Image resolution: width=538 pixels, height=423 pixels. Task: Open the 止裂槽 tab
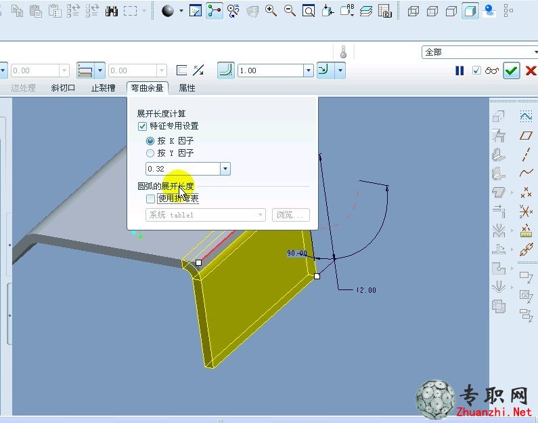104,88
